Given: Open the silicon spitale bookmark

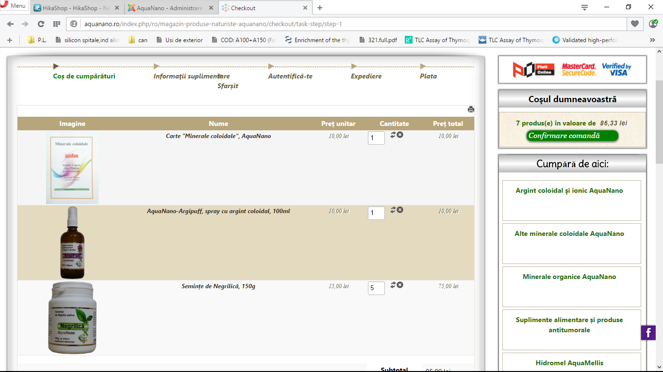Looking at the screenshot, I should (87, 40).
